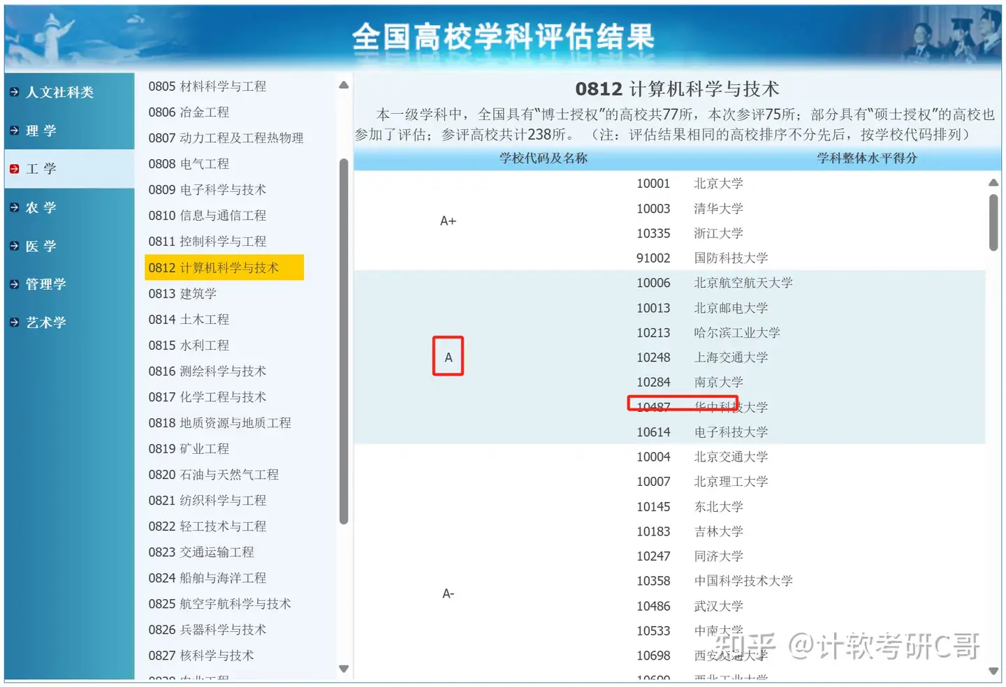Click 学校代码及名称 column header
Screen dimensions: 1006x687
[x=544, y=158]
